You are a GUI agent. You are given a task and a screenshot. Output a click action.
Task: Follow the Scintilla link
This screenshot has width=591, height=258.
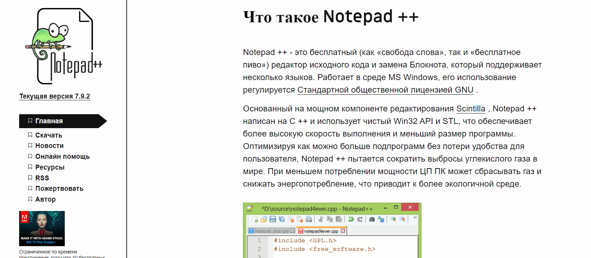tap(471, 109)
